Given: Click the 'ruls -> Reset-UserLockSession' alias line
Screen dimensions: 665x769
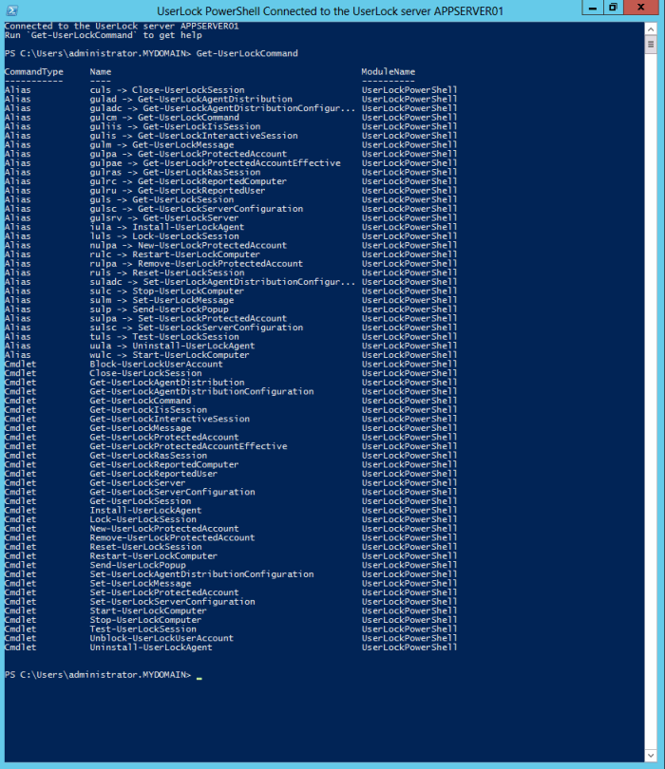Looking at the screenshot, I should [167, 272].
